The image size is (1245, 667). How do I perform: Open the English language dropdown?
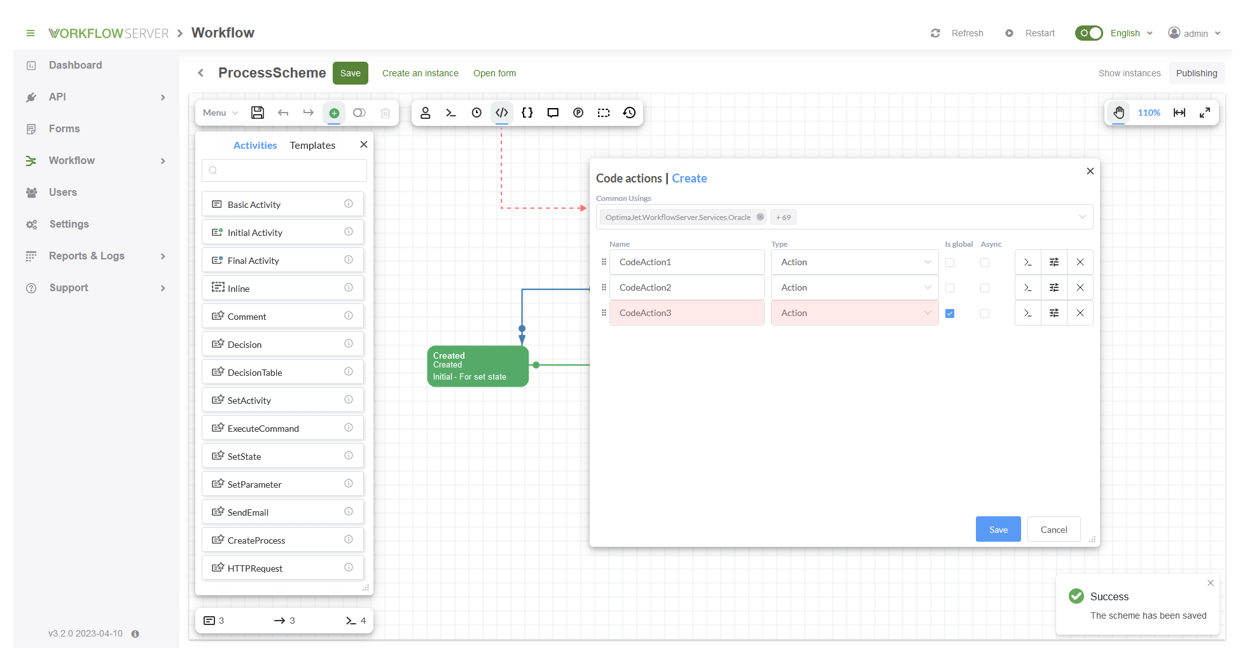pyautogui.click(x=1132, y=33)
